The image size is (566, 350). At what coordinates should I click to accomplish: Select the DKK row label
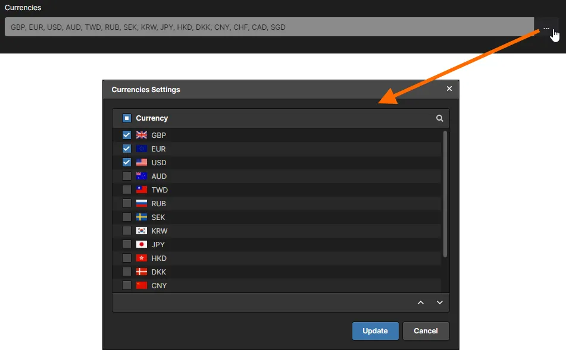158,272
